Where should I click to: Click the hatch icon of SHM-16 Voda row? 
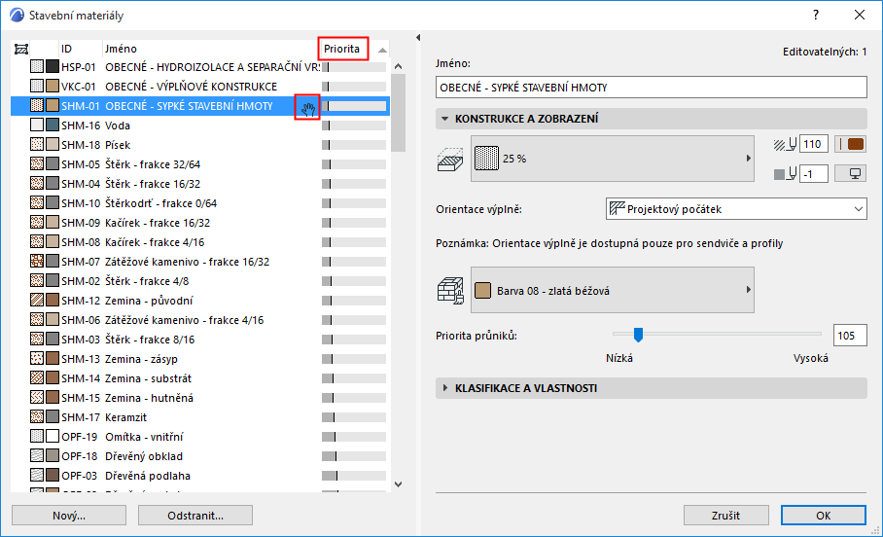(37, 125)
